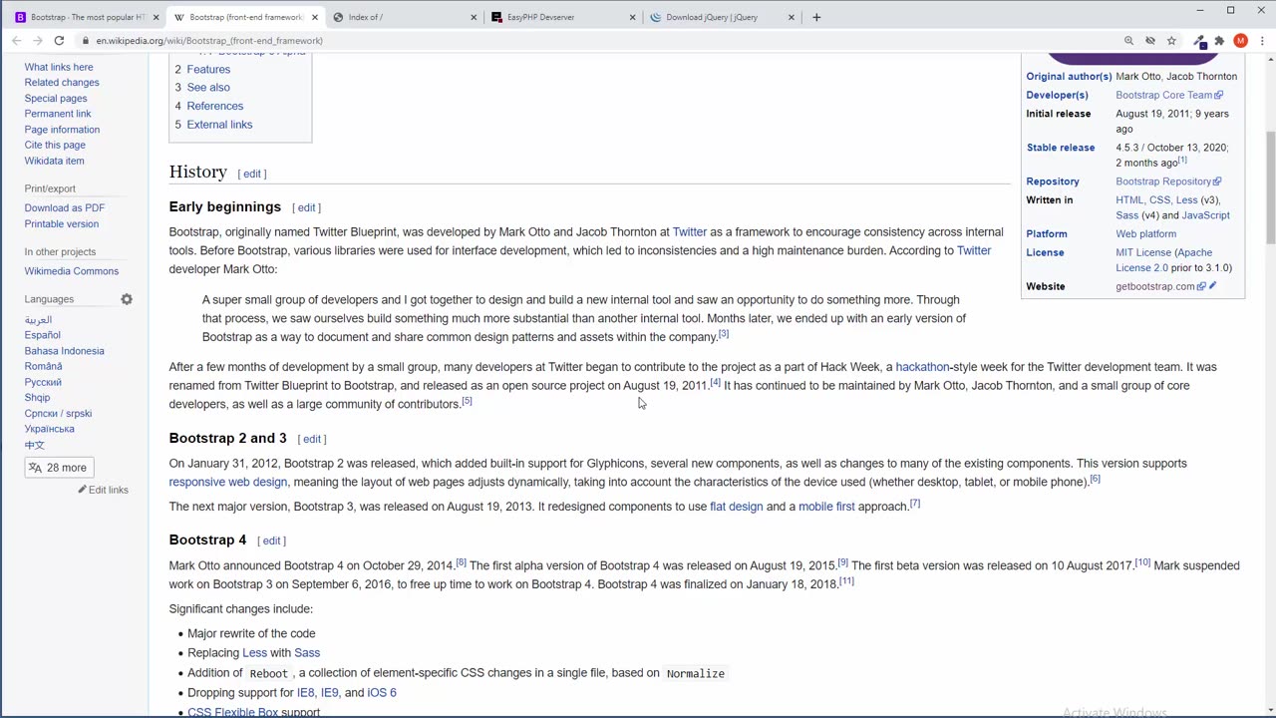The image size is (1276, 718).
Task: Jump to See also in contents
Action: (x=208, y=87)
